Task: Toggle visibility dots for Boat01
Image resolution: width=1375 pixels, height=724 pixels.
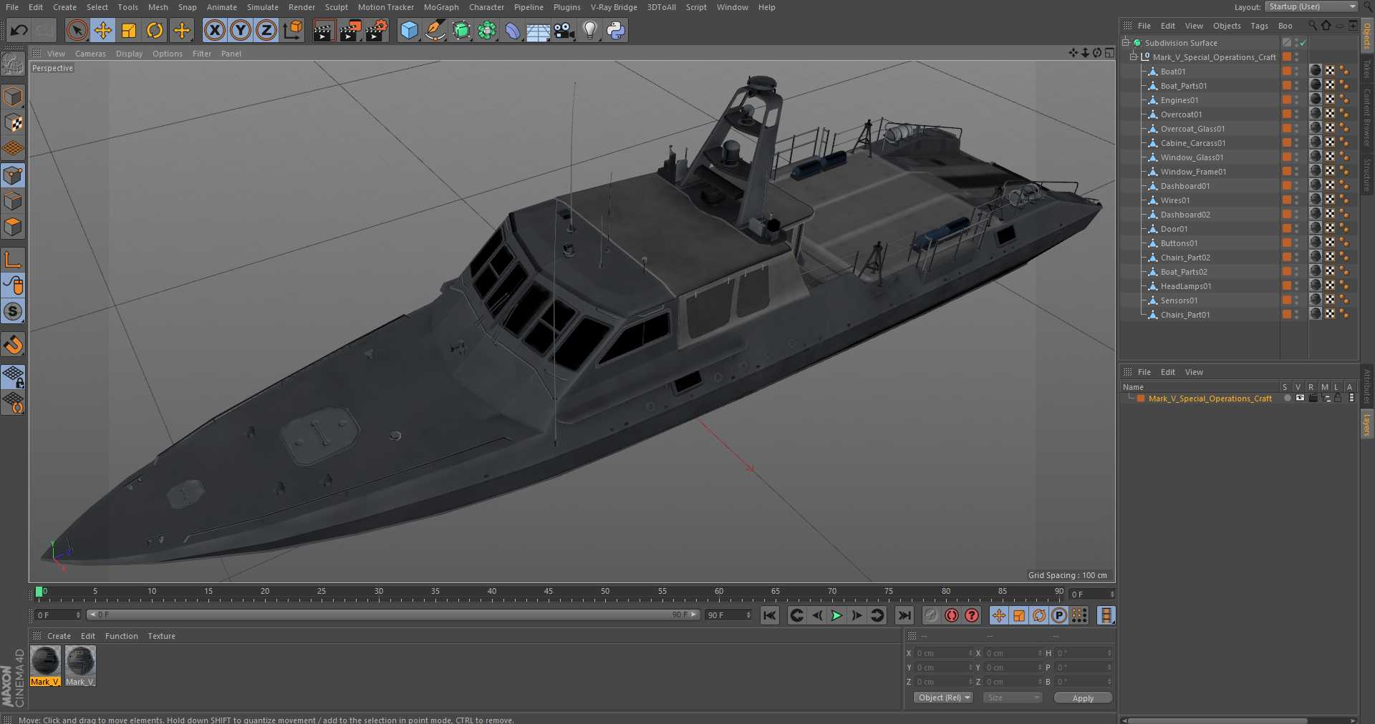Action: 1296,72
